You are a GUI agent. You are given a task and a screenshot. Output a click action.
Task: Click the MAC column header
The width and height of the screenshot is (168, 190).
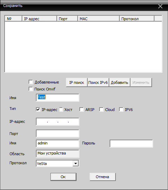[98, 19]
